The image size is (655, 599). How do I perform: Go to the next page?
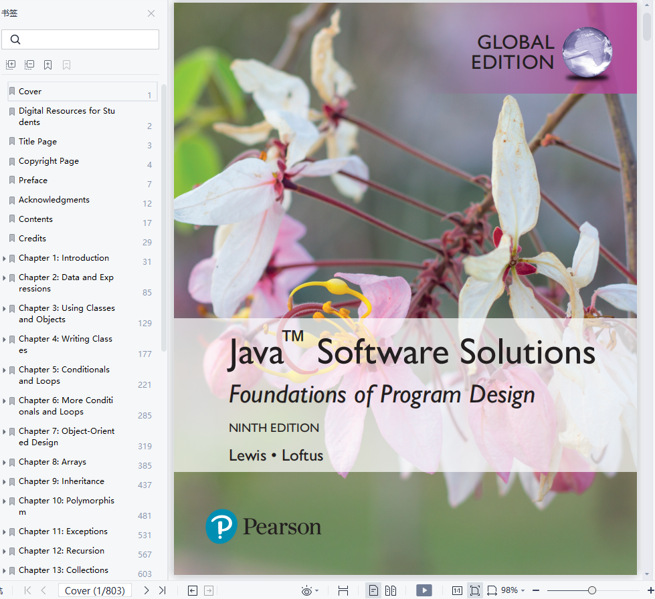click(x=147, y=590)
